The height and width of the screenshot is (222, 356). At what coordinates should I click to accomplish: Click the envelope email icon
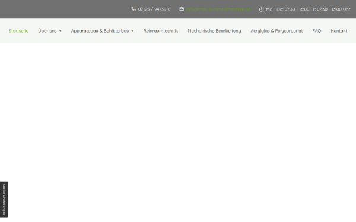[182, 9]
